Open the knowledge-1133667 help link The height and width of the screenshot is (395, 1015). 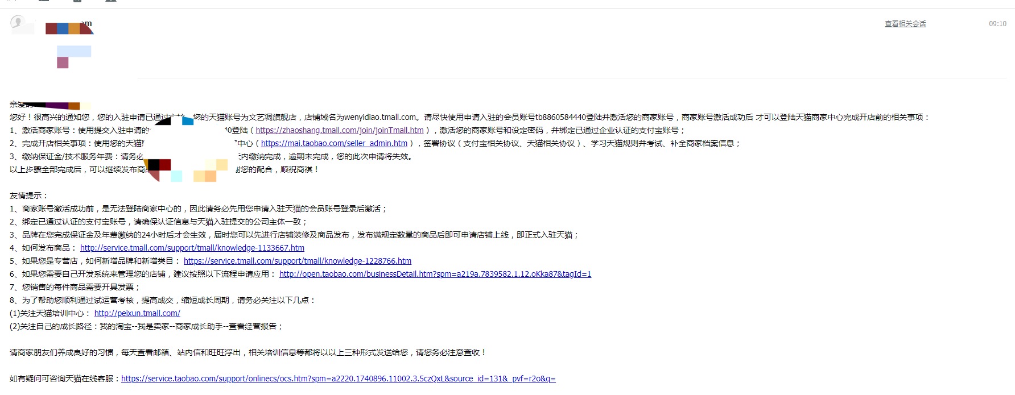click(x=192, y=248)
